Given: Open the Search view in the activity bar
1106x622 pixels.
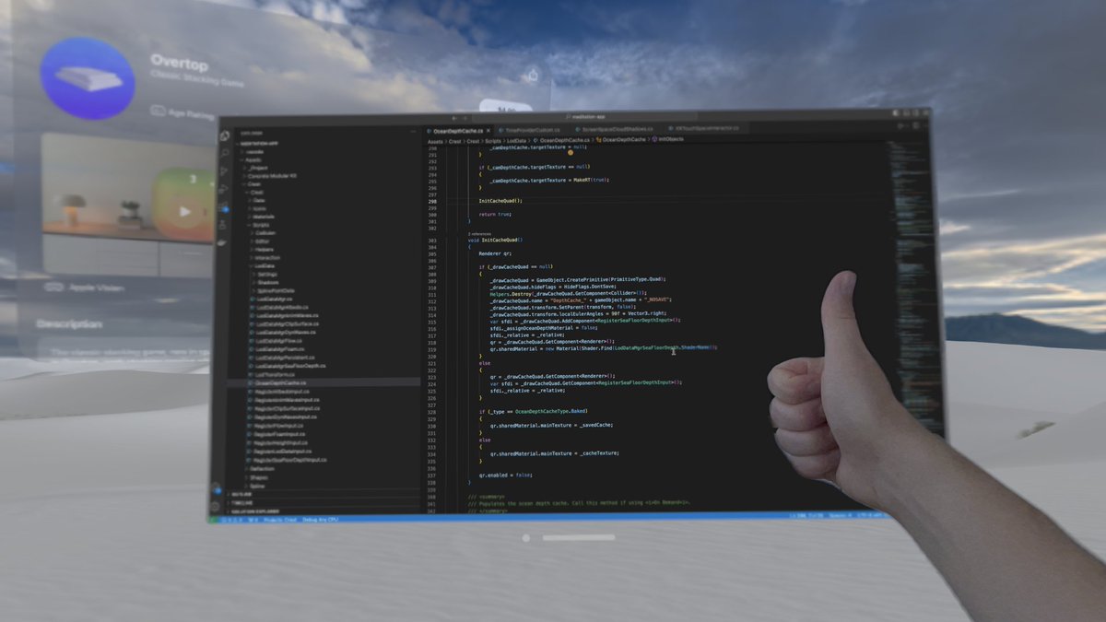Looking at the screenshot, I should tap(224, 153).
